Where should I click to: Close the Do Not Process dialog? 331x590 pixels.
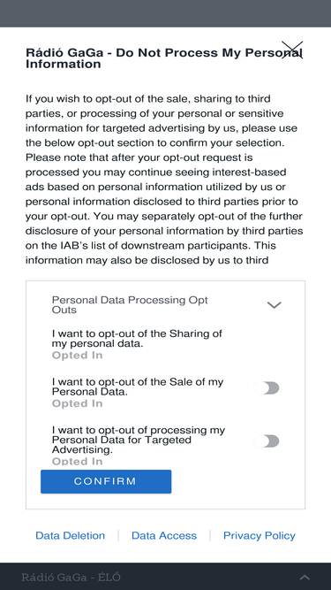click(292, 50)
